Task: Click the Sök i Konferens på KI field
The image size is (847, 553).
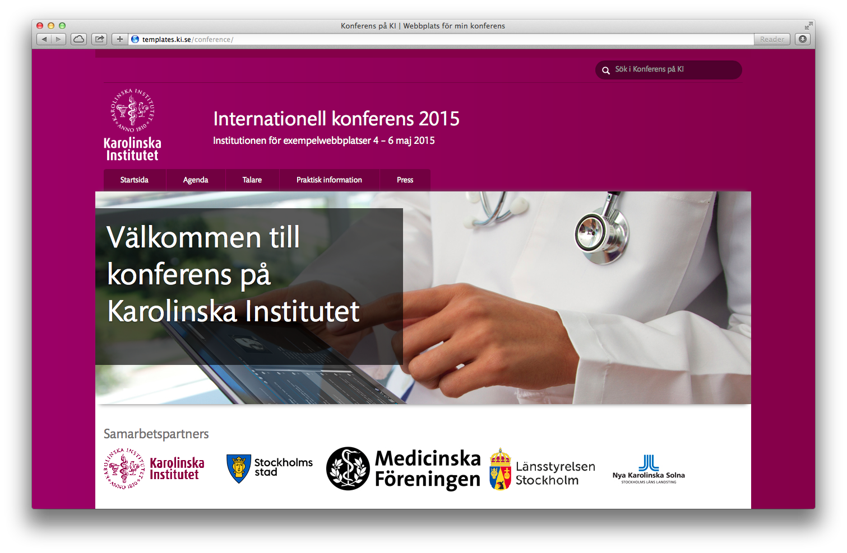Action: 673,69
